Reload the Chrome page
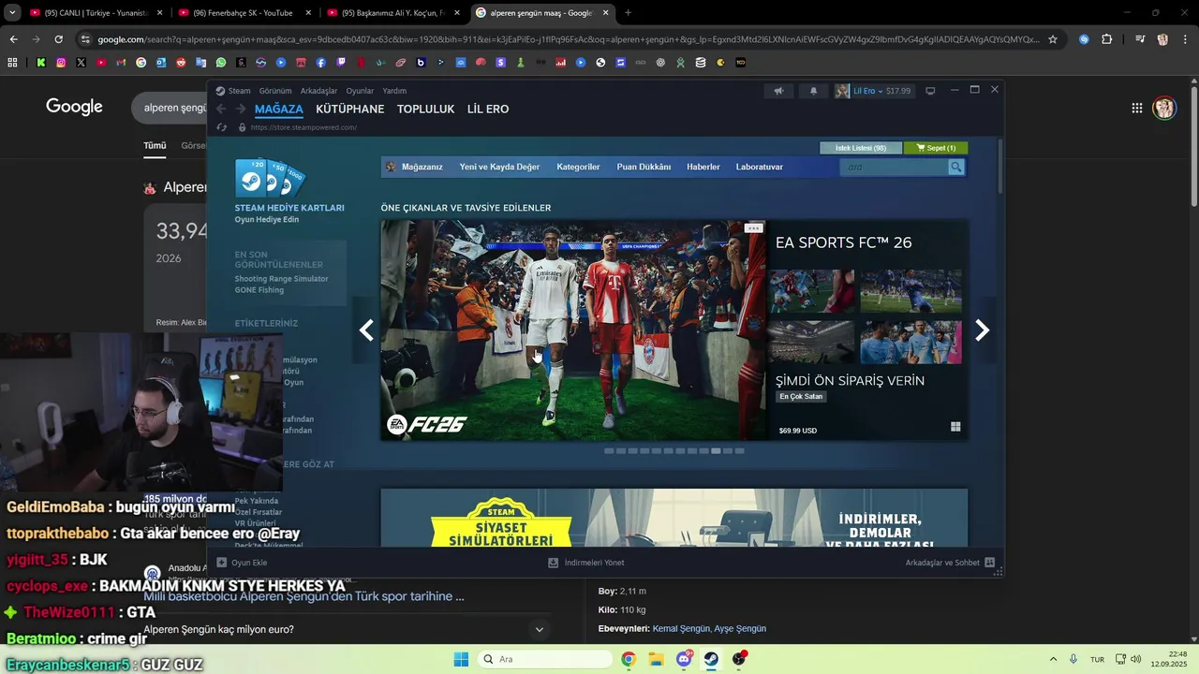Image resolution: width=1199 pixels, height=674 pixels. [x=58, y=39]
